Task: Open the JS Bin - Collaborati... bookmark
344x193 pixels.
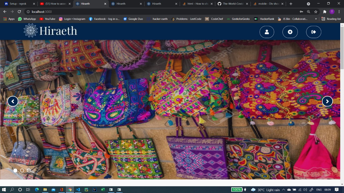Action: pyautogui.click(x=293, y=19)
